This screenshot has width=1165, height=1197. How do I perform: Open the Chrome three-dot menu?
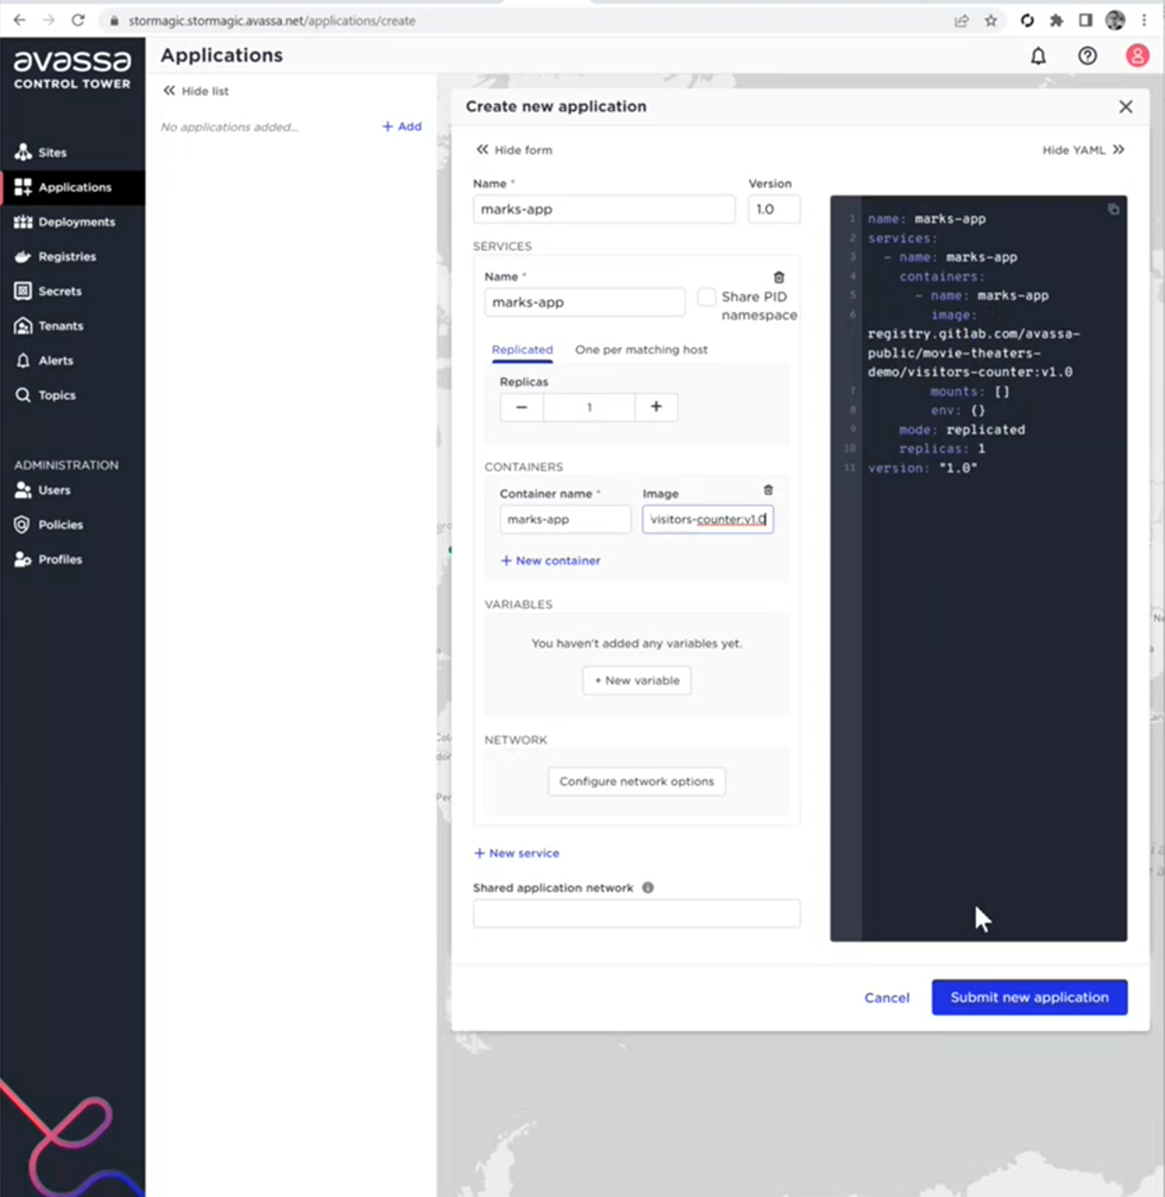pyautogui.click(x=1144, y=20)
